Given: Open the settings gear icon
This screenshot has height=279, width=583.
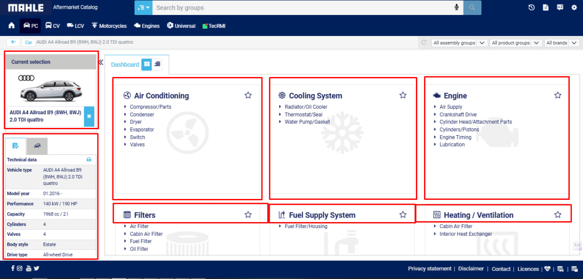Looking at the screenshot, I should [x=574, y=8].
